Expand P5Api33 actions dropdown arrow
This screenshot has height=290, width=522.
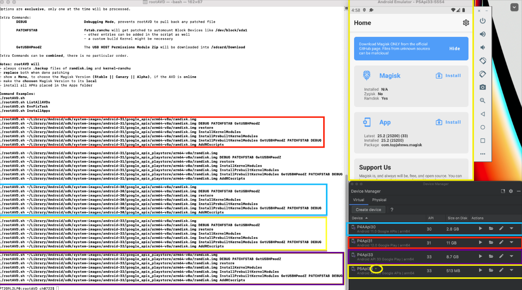(511, 270)
